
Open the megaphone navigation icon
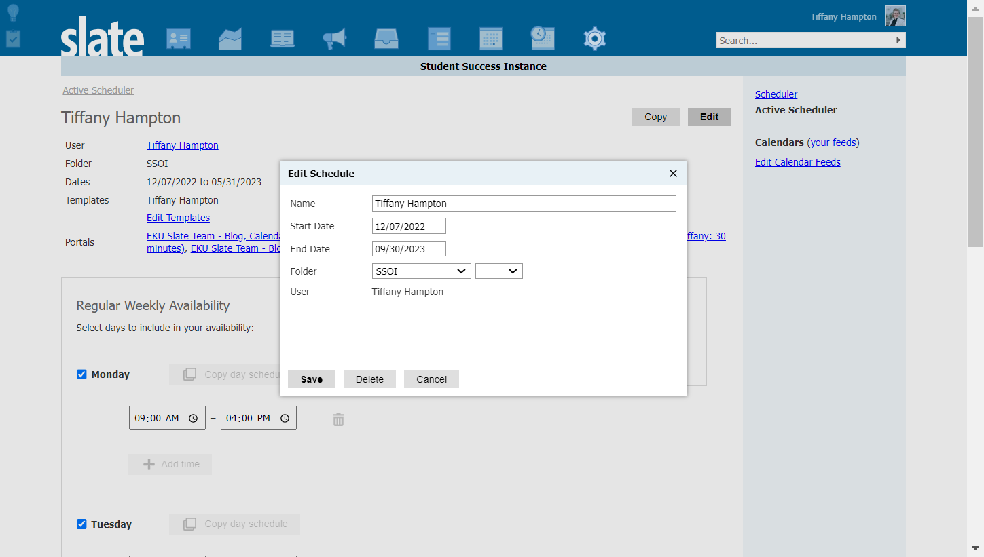click(x=334, y=39)
